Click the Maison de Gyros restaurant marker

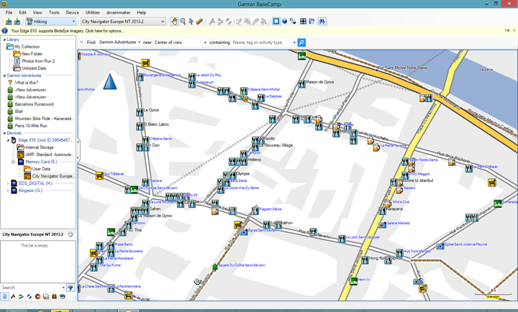[x=301, y=84]
